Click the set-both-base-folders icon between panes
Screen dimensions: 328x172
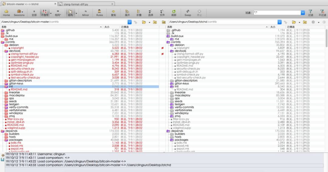point(164,22)
